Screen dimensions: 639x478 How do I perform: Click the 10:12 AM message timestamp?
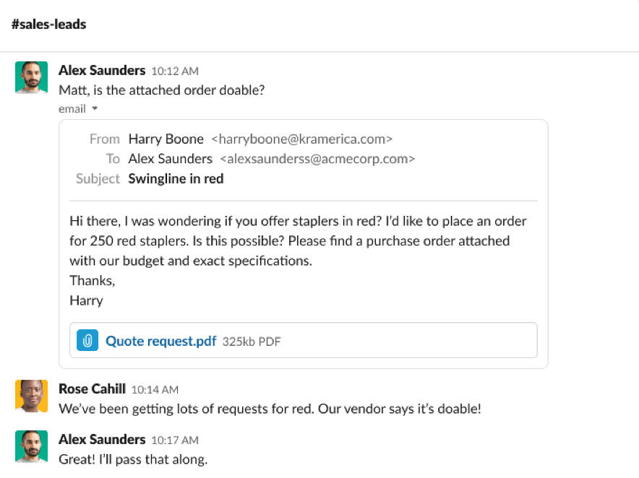click(x=174, y=71)
